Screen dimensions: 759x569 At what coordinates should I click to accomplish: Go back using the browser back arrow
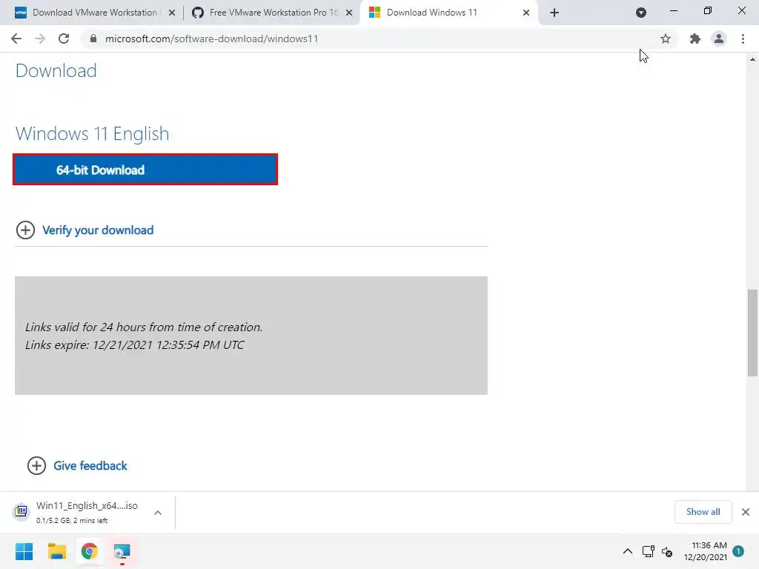pyautogui.click(x=16, y=39)
